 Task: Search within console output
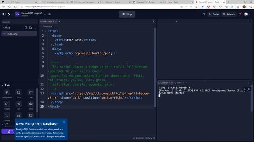245,89
